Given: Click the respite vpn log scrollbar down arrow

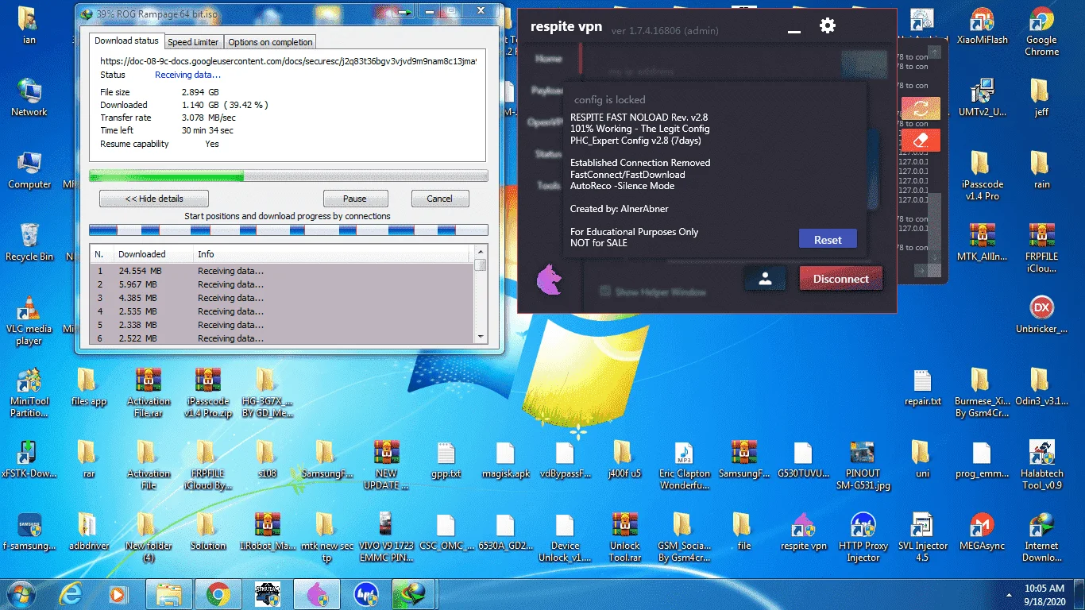Looking at the screenshot, I should [x=935, y=257].
